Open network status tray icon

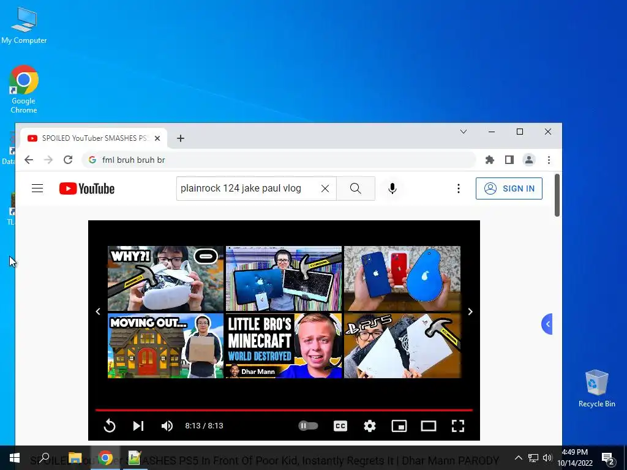[533, 458]
